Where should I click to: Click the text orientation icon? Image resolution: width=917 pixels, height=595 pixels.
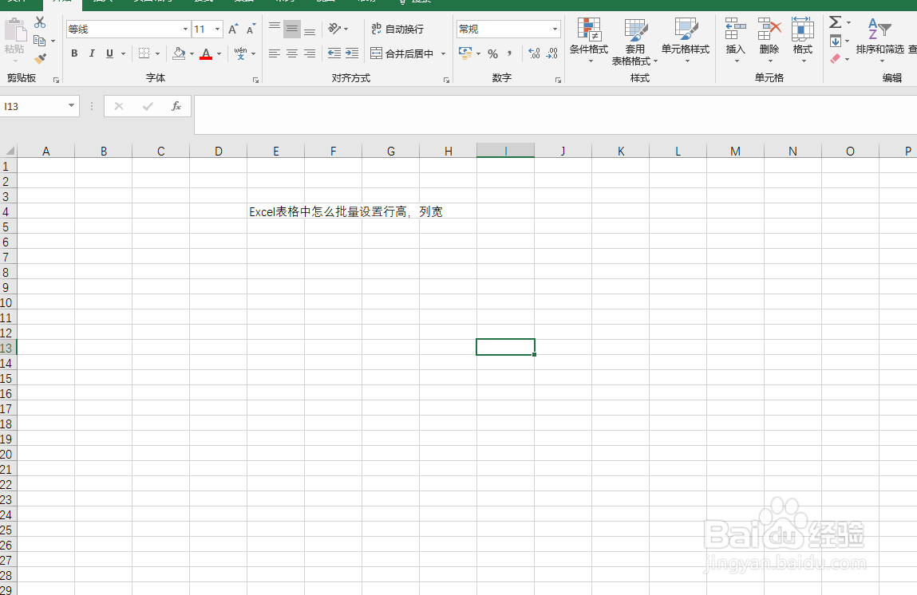[x=335, y=29]
